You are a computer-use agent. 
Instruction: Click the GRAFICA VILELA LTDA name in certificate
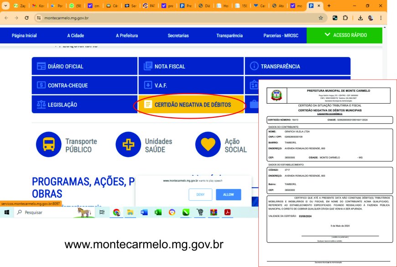coord(297,132)
